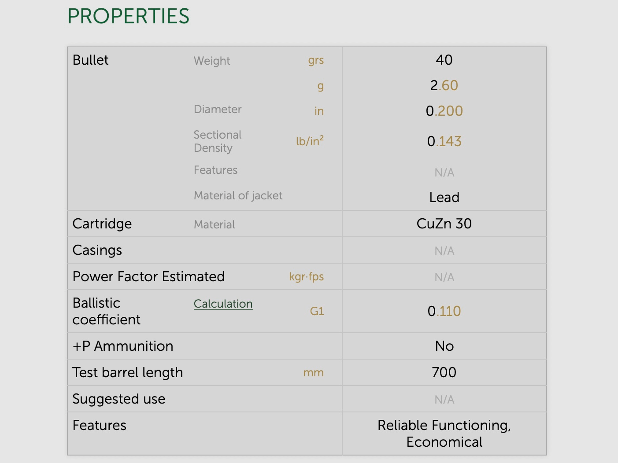Click the Reliable Functioning, Economical features text

(x=444, y=434)
